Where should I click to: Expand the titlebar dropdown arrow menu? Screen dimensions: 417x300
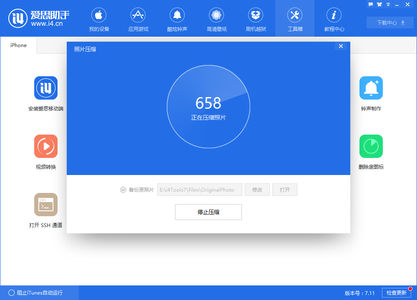click(x=388, y=4)
